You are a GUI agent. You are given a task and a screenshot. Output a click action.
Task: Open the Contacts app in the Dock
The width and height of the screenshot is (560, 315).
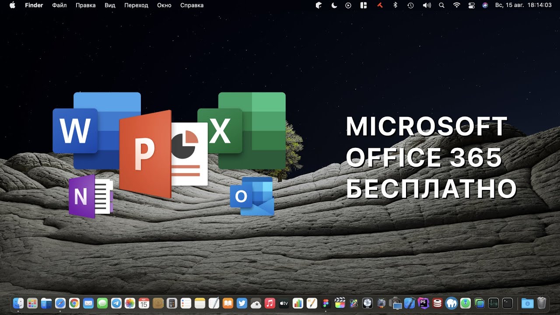[158, 303]
